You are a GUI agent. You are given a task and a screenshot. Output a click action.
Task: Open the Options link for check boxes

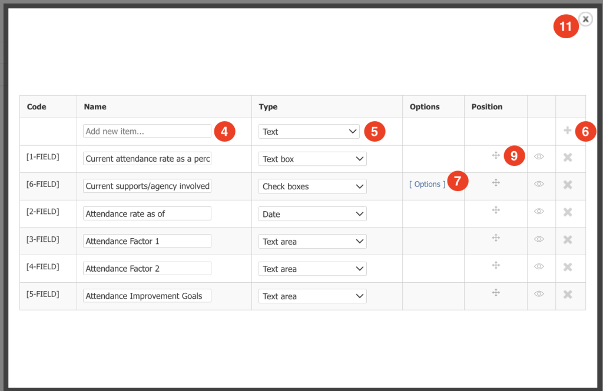[x=428, y=184]
